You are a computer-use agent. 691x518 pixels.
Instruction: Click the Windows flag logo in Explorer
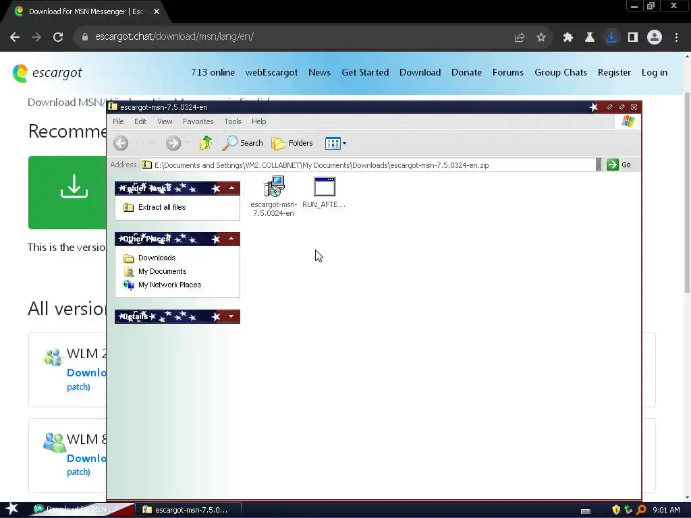coord(628,121)
